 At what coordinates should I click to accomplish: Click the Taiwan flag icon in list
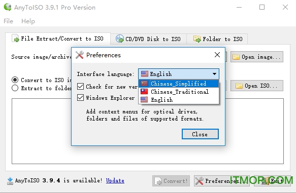144,92
